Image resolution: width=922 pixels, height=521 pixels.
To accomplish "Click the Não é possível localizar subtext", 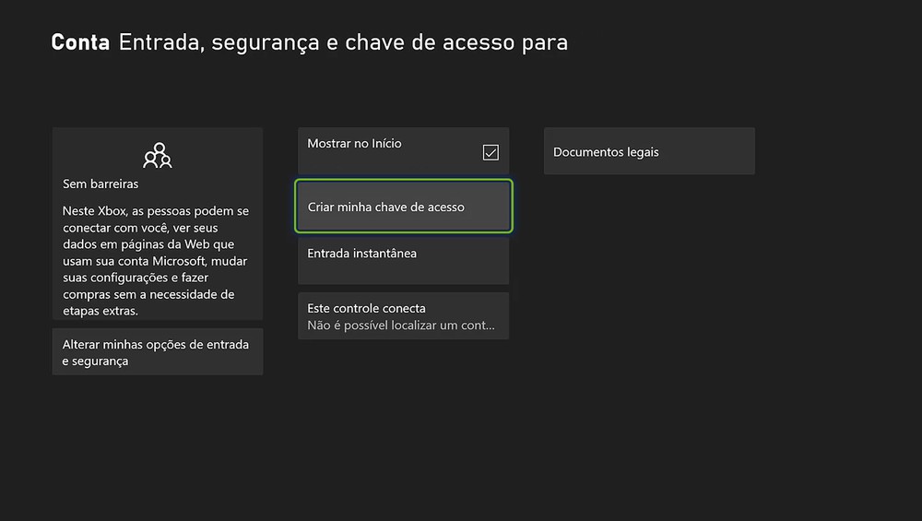I will pos(401,326).
